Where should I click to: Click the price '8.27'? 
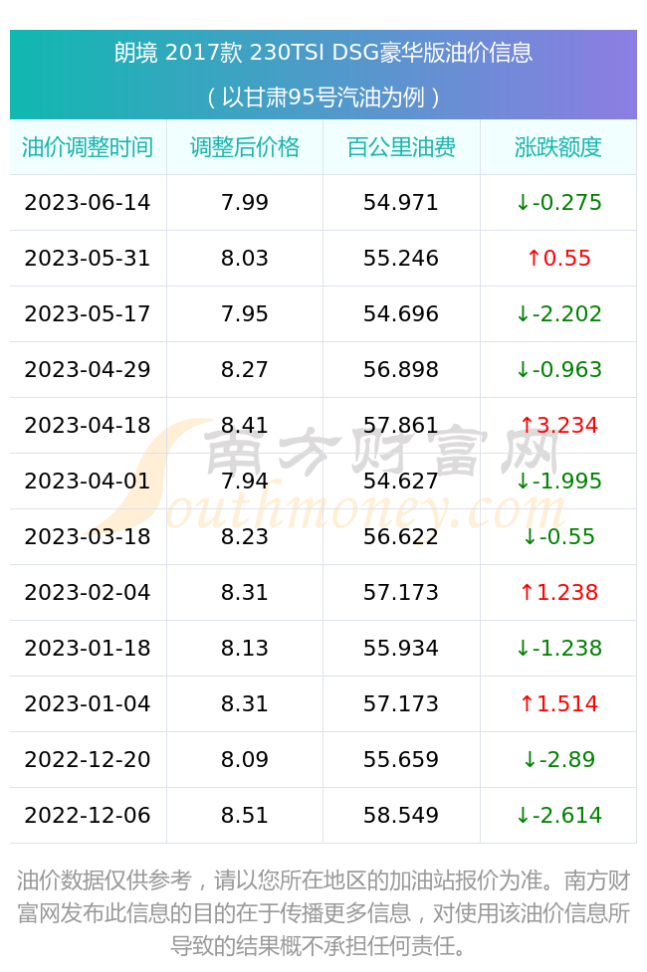[245, 370]
